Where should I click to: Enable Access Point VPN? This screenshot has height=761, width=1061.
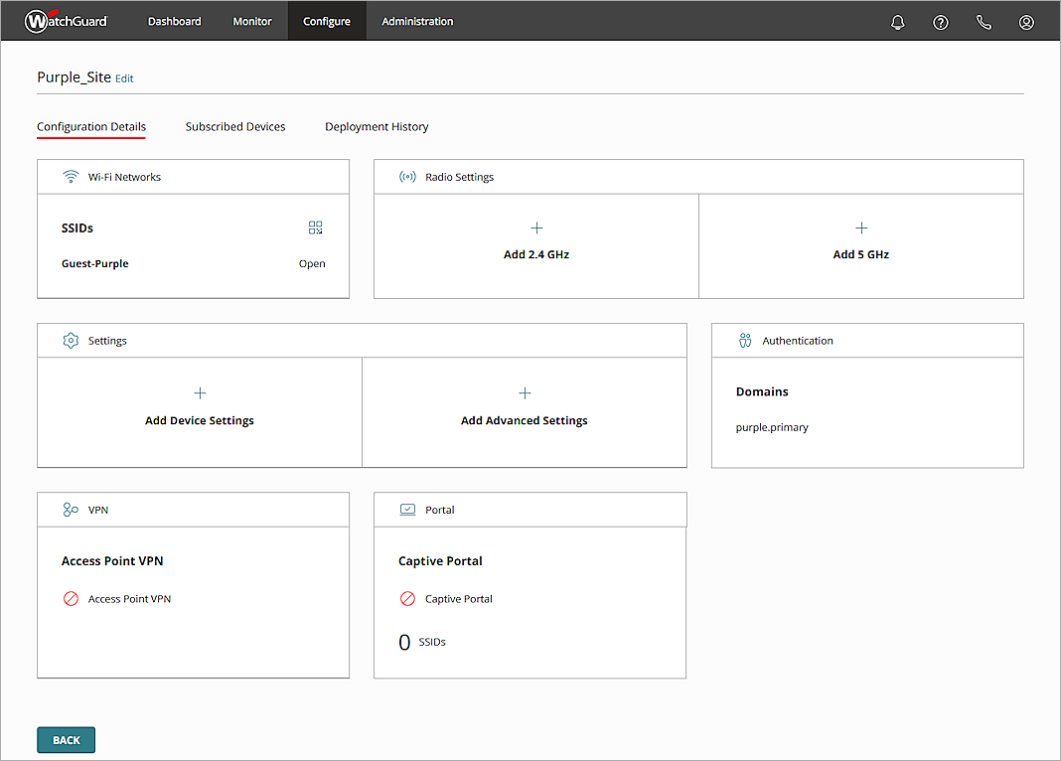click(70, 598)
